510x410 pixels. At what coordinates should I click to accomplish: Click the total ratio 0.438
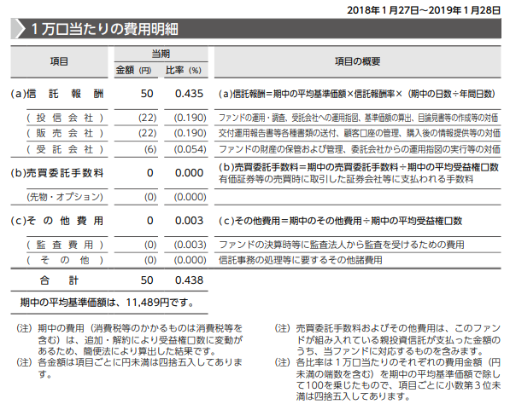pos(189,280)
